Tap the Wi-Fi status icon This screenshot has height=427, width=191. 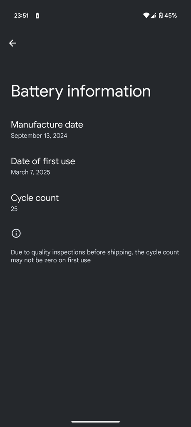coord(146,15)
